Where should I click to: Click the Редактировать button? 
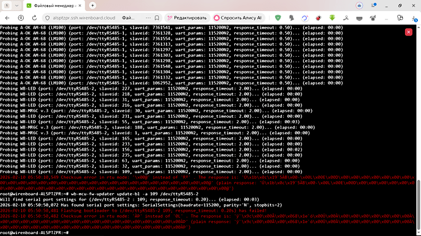pos(187,18)
